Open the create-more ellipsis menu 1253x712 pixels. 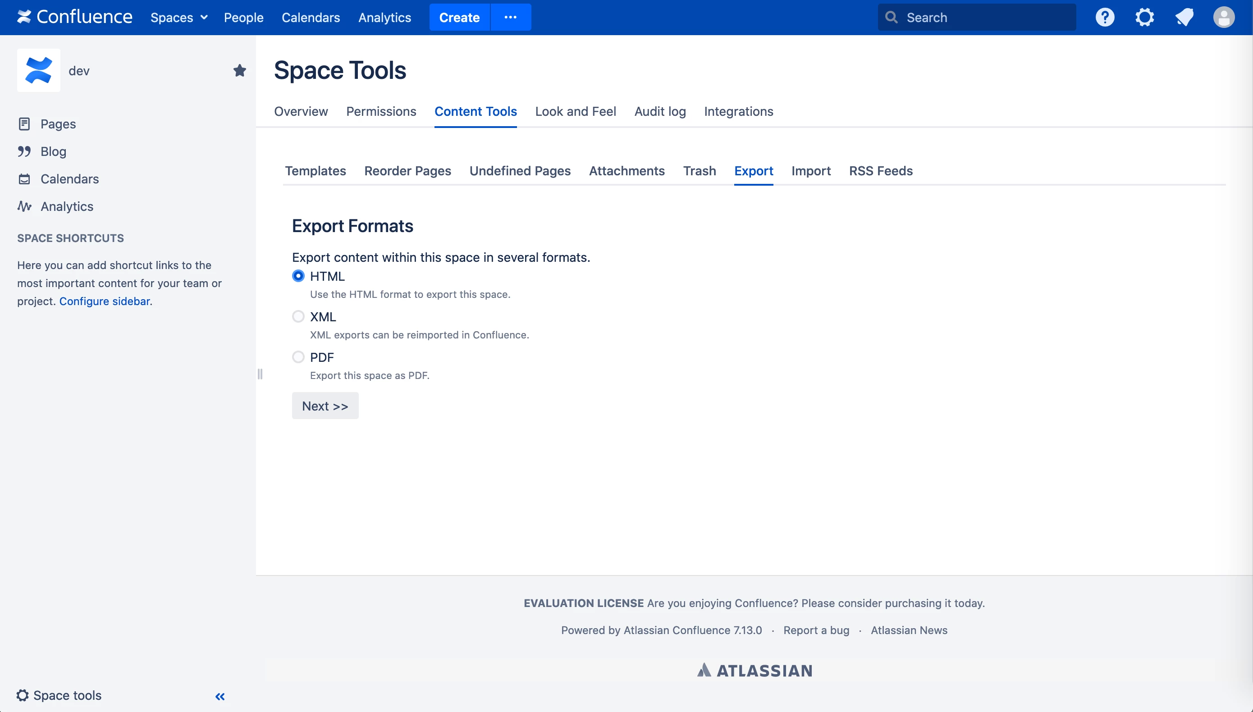click(x=510, y=17)
